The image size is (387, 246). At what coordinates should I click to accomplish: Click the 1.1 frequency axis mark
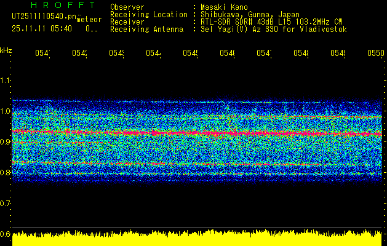pos(6,81)
